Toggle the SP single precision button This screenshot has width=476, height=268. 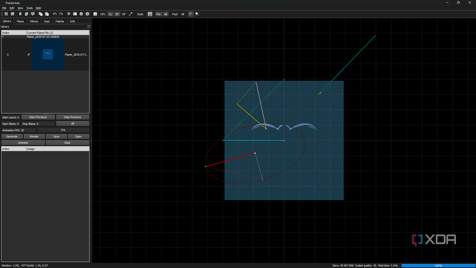(117, 14)
